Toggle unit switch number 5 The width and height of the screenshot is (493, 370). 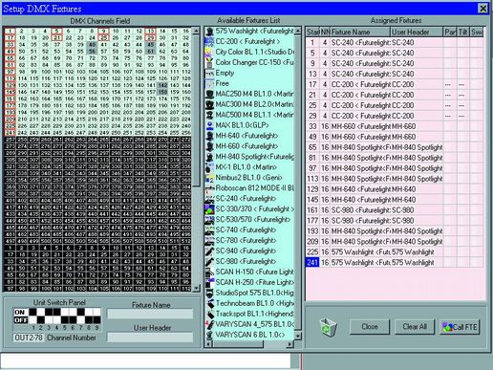65,316
